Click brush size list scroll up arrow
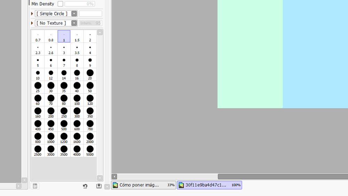This screenshot has height=196, width=348. (100, 33)
